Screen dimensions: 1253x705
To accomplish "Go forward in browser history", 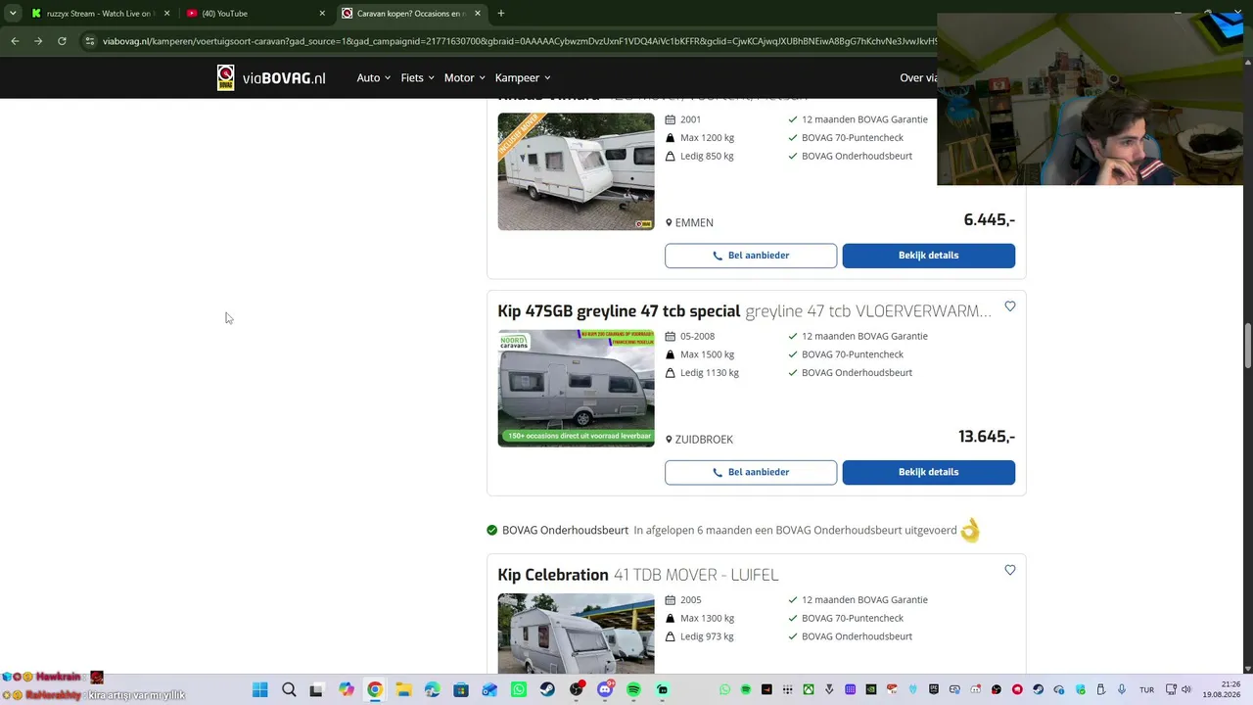I will (x=38, y=41).
